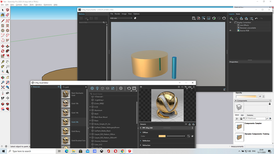Hide Display Correction layer eye

click(230, 22)
